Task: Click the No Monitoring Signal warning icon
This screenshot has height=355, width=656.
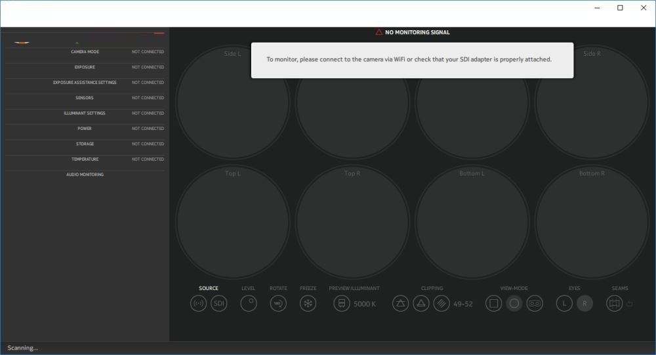Action: coord(379,32)
